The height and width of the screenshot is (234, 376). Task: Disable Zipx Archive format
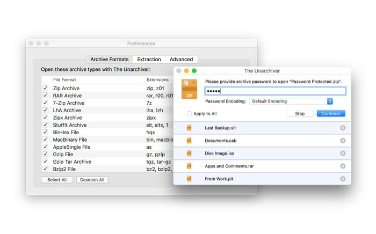tap(45, 118)
